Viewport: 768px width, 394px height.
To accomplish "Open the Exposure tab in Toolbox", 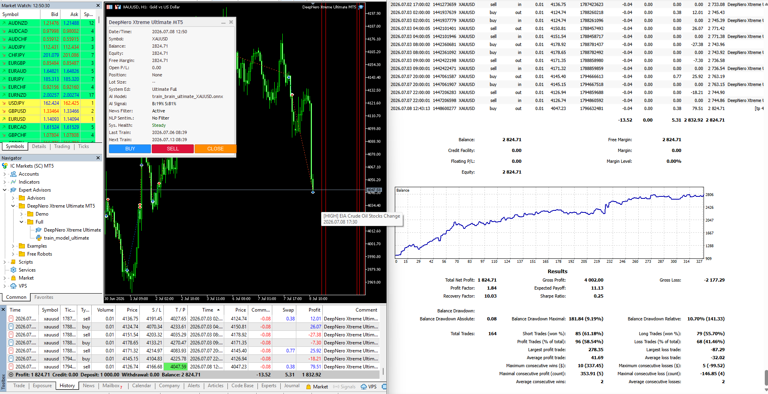I will pyautogui.click(x=42, y=386).
